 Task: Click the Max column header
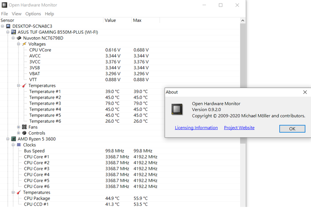146,20
